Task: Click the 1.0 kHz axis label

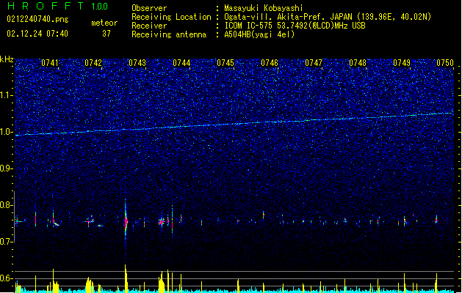Action: pyautogui.click(x=7, y=132)
